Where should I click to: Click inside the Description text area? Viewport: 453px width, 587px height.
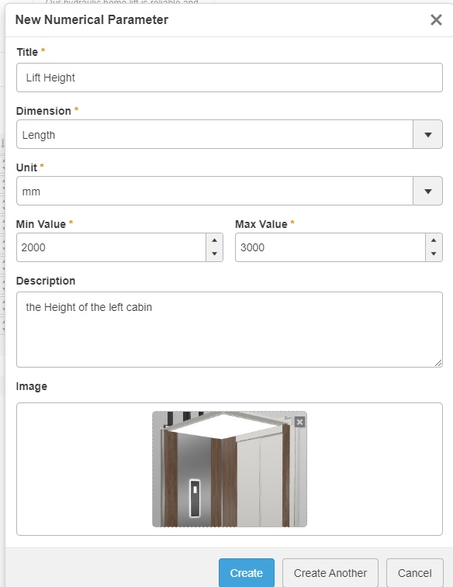point(230,330)
